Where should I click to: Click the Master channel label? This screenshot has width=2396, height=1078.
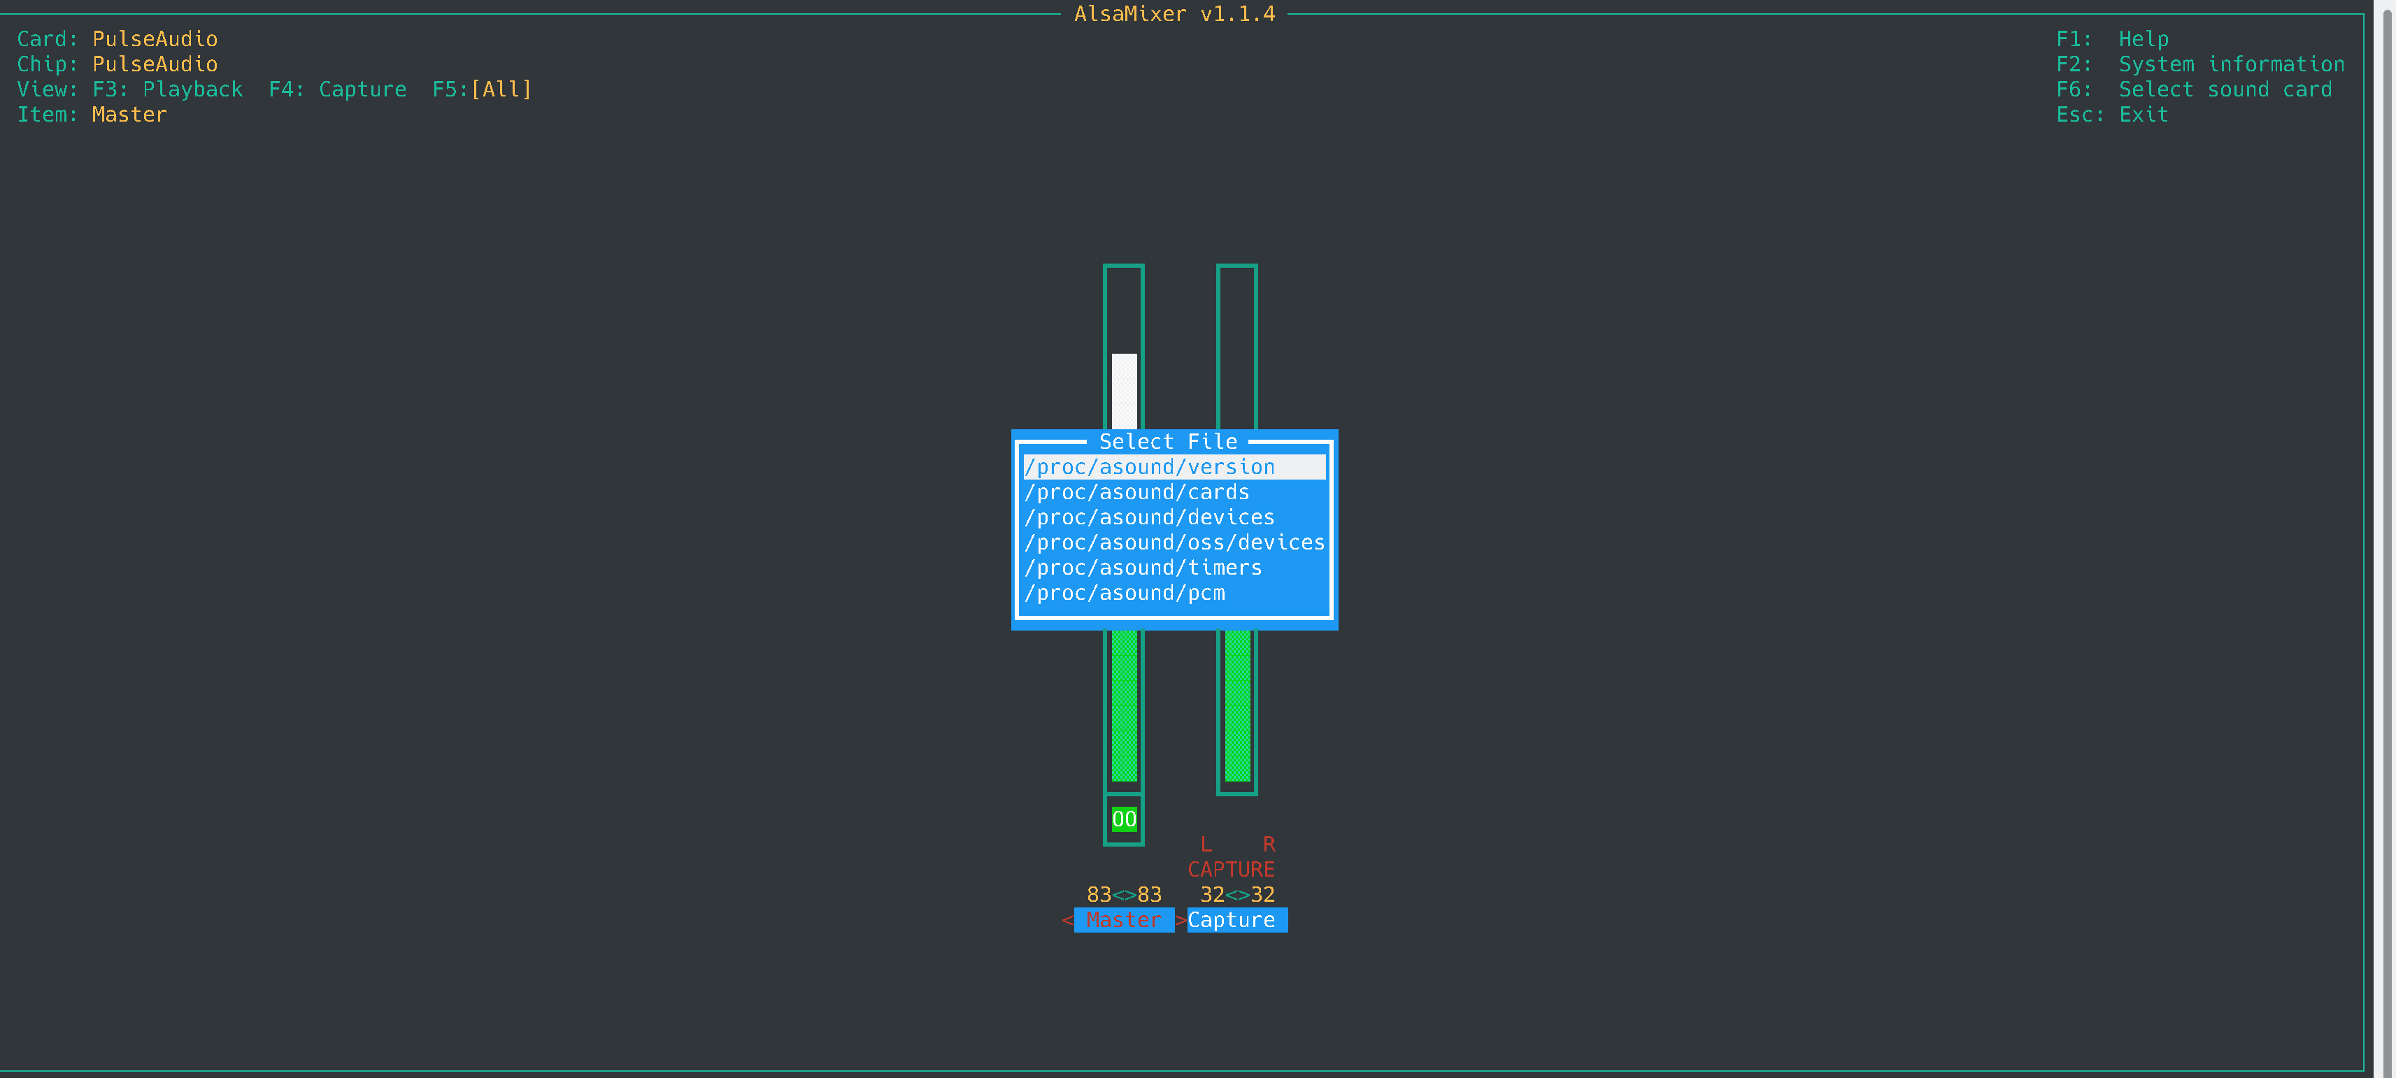click(x=1124, y=920)
